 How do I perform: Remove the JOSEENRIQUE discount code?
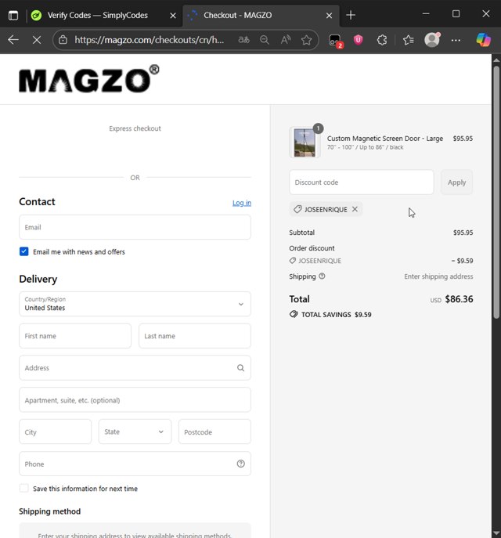point(355,209)
